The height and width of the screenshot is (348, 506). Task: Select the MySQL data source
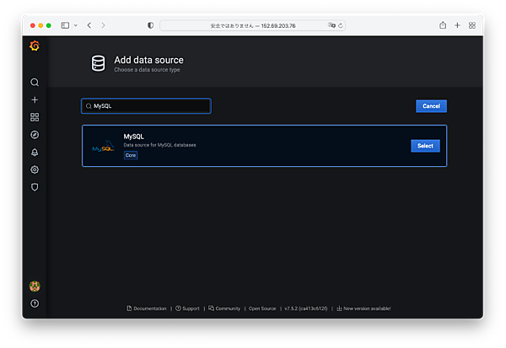point(425,146)
